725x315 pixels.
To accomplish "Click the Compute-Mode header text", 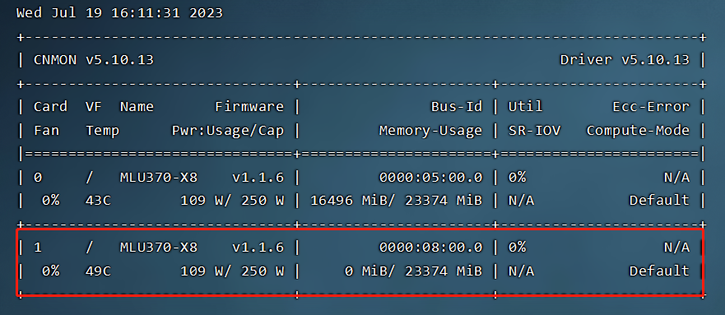I will 638,131.
